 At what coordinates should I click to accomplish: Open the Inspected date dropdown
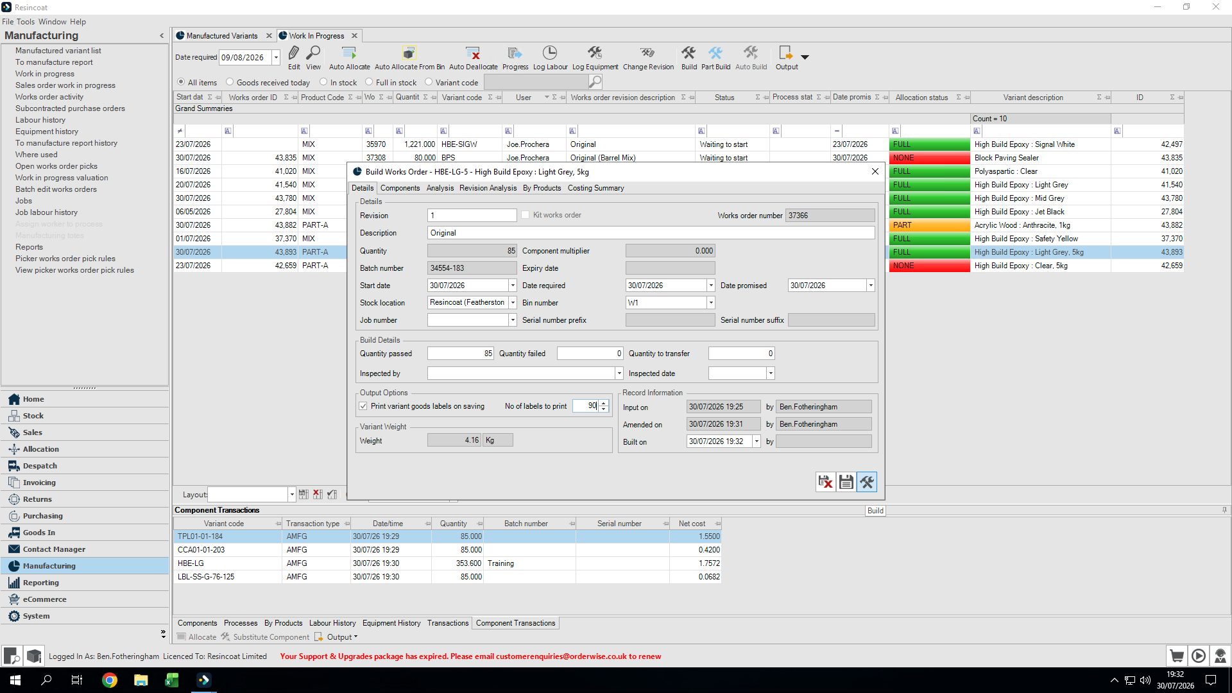coord(771,373)
